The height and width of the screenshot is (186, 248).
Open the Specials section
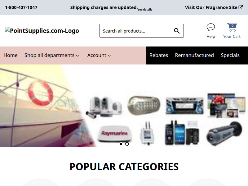click(x=230, y=55)
